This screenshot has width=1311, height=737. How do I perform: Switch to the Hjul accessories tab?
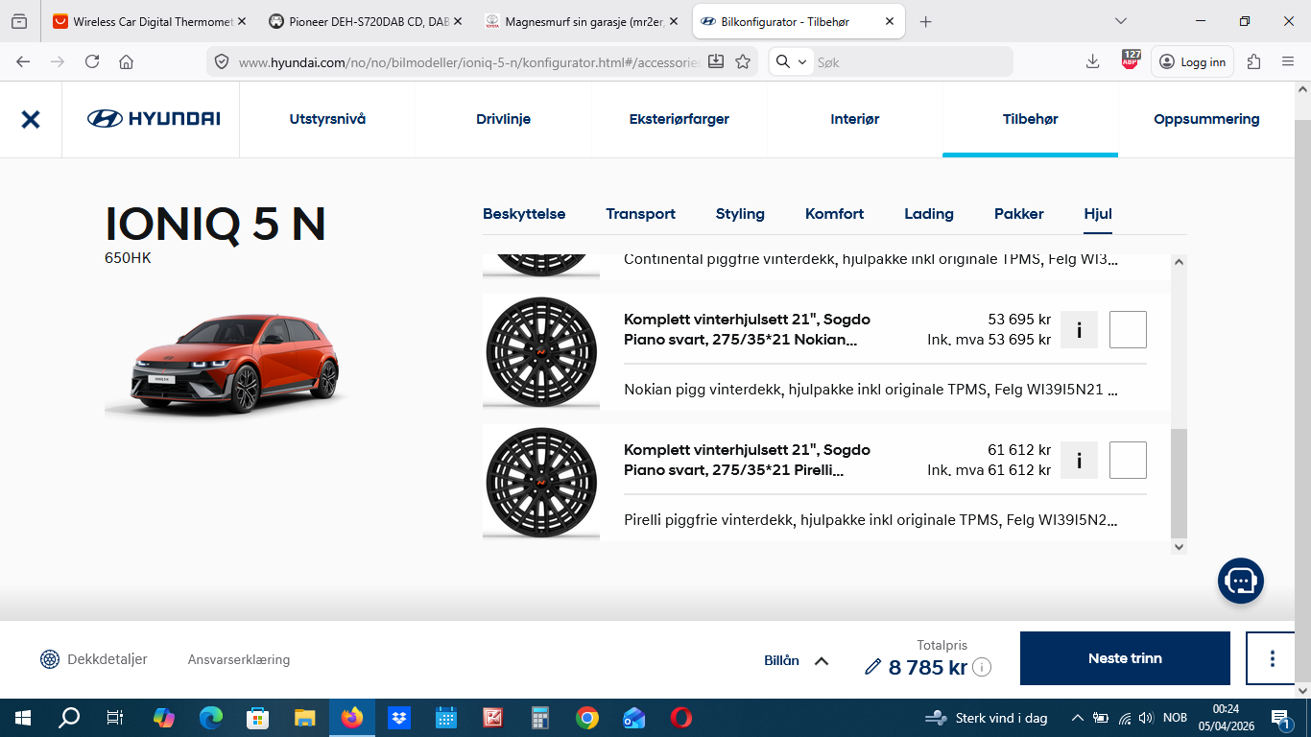point(1098,214)
